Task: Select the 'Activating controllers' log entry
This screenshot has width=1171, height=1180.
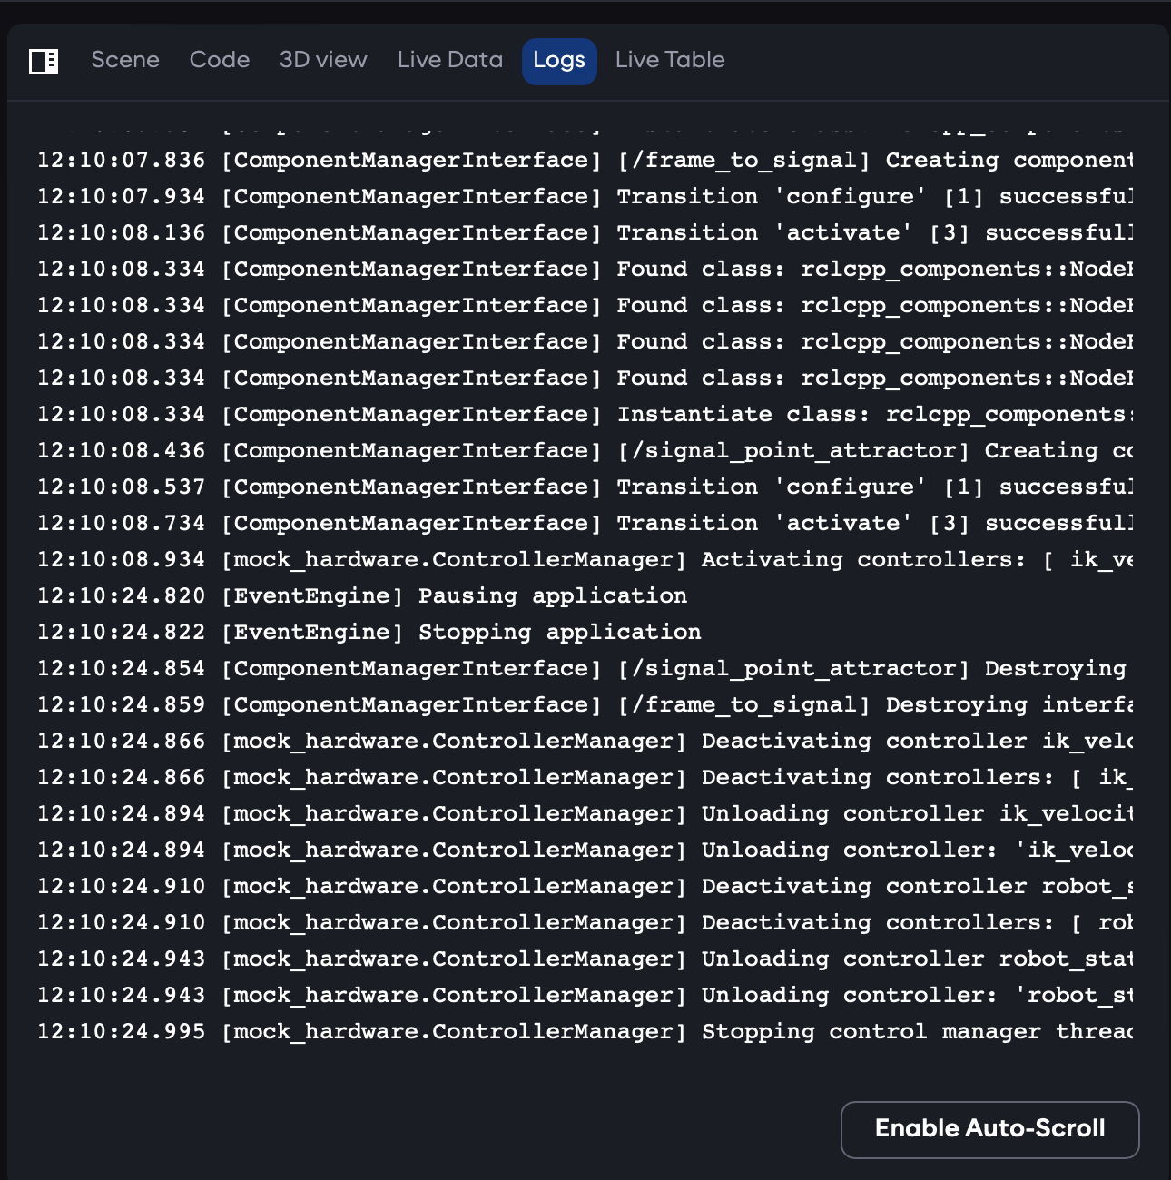Action: point(862,560)
